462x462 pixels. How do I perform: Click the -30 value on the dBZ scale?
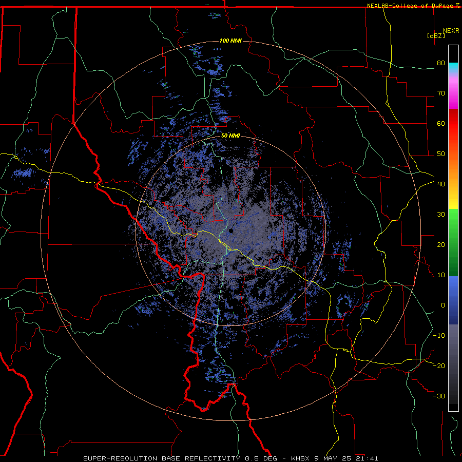coord(439,396)
